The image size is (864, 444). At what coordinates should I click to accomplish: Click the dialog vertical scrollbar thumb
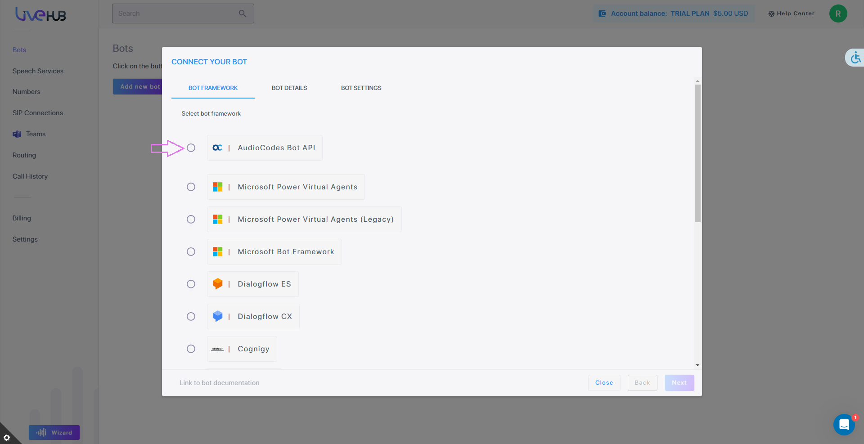pos(697,153)
